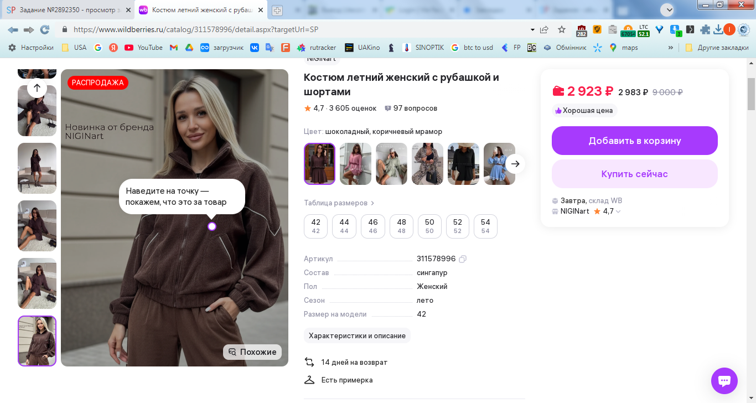Screen dimensions: 756x403
Task: Select size 52
Action: [x=458, y=226]
